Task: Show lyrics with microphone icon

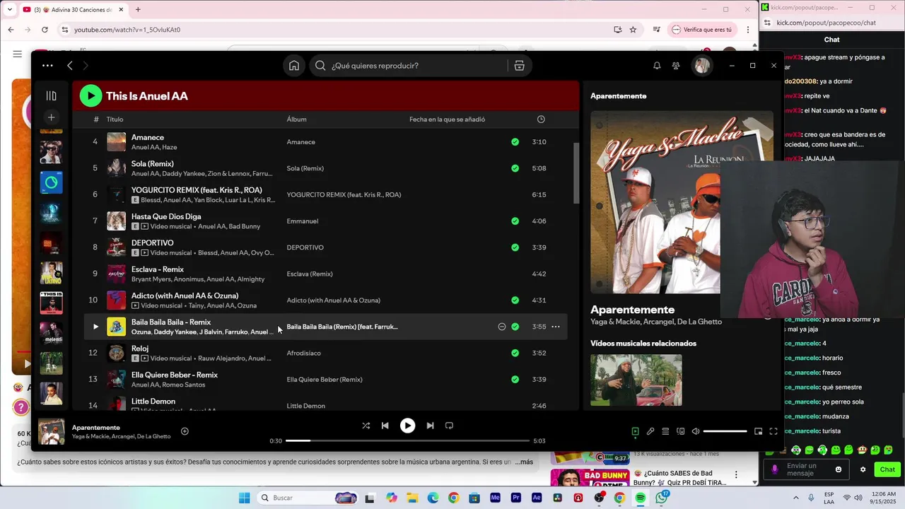Action: [650, 431]
